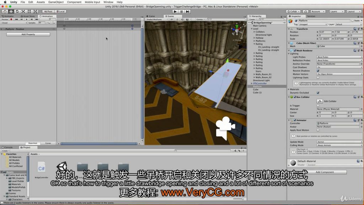The height and width of the screenshot is (205, 364).
Task: Click the Edit Collider icon button
Action: [x=320, y=101]
